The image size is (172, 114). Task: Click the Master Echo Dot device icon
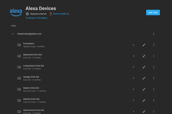(x=19, y=89)
